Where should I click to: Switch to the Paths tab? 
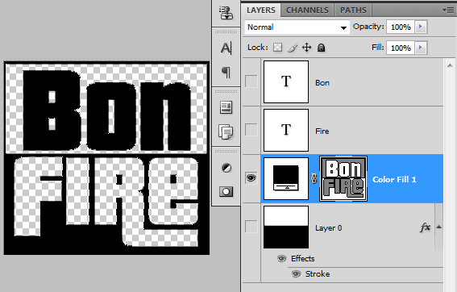point(353,10)
